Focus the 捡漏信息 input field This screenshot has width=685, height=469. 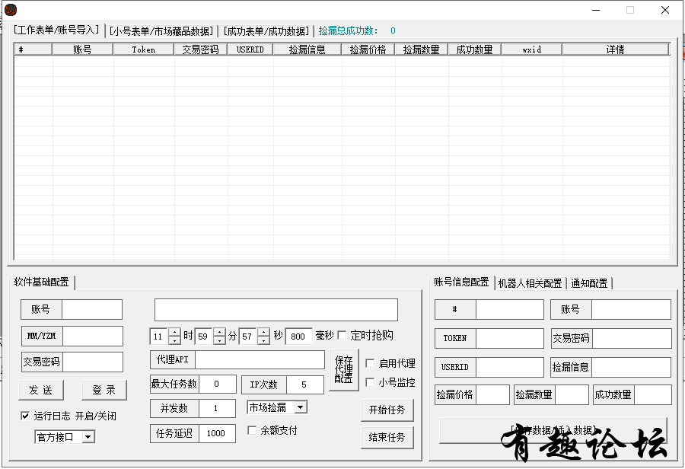(631, 367)
